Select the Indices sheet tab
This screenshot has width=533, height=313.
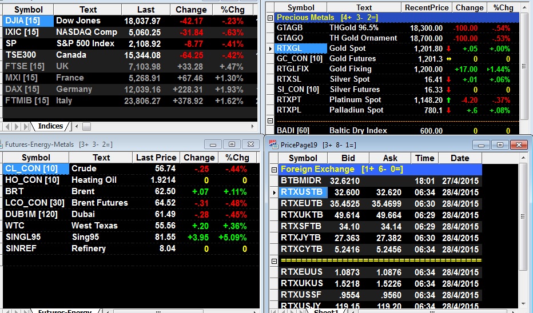point(50,126)
